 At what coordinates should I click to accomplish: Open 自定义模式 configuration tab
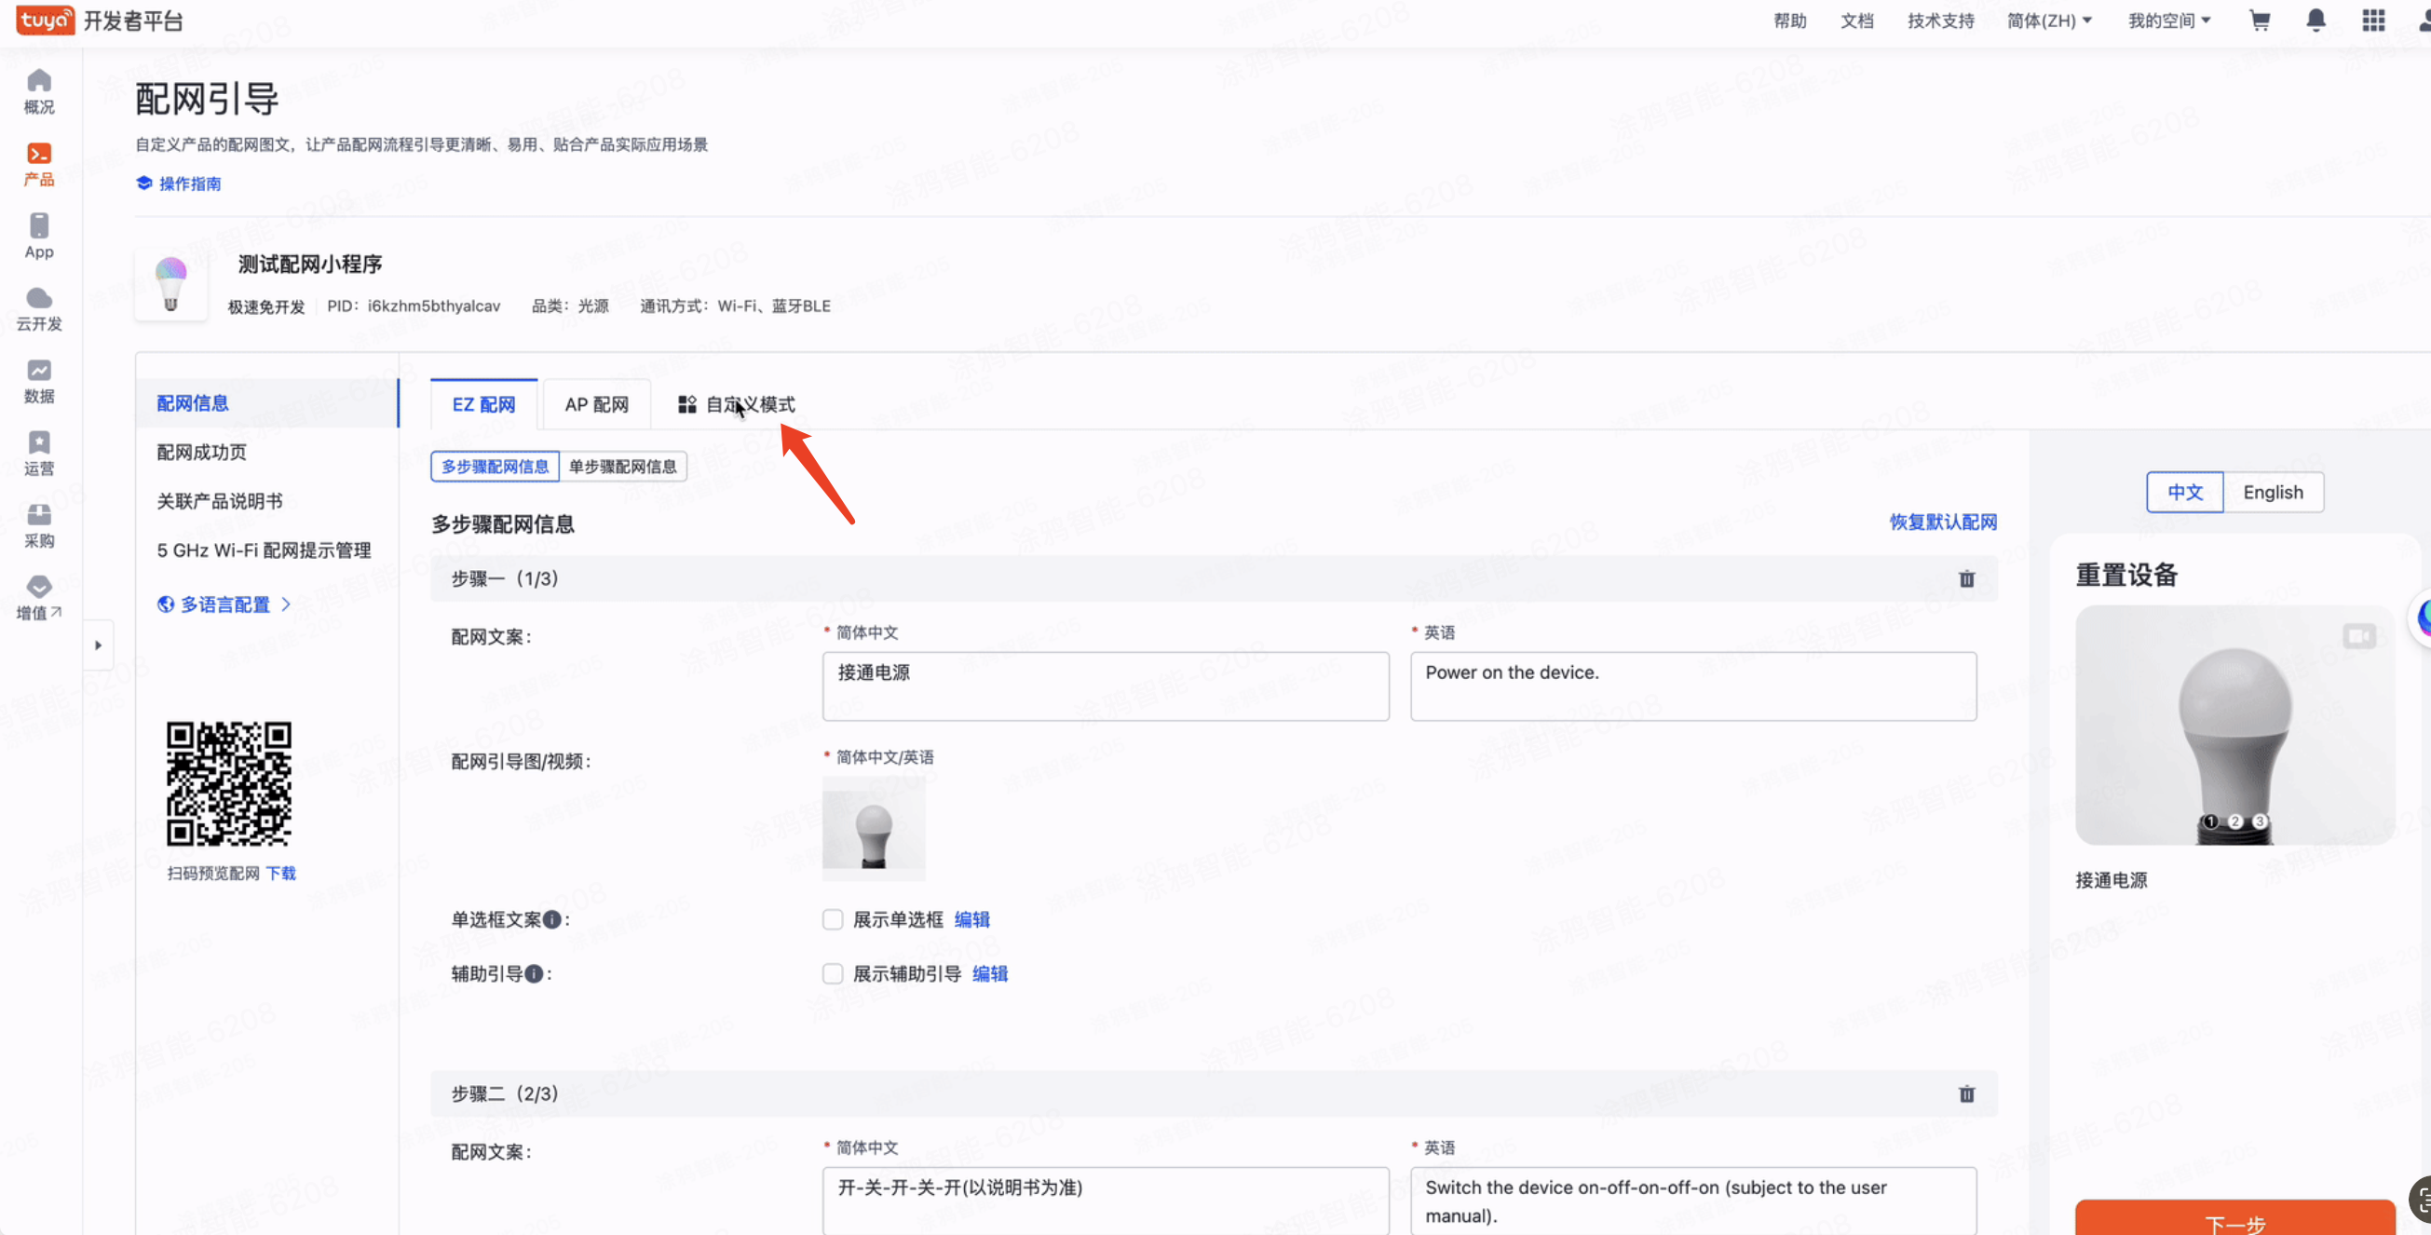tap(737, 403)
